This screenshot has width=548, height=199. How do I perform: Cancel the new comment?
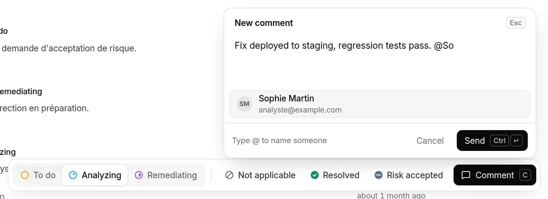(430, 141)
